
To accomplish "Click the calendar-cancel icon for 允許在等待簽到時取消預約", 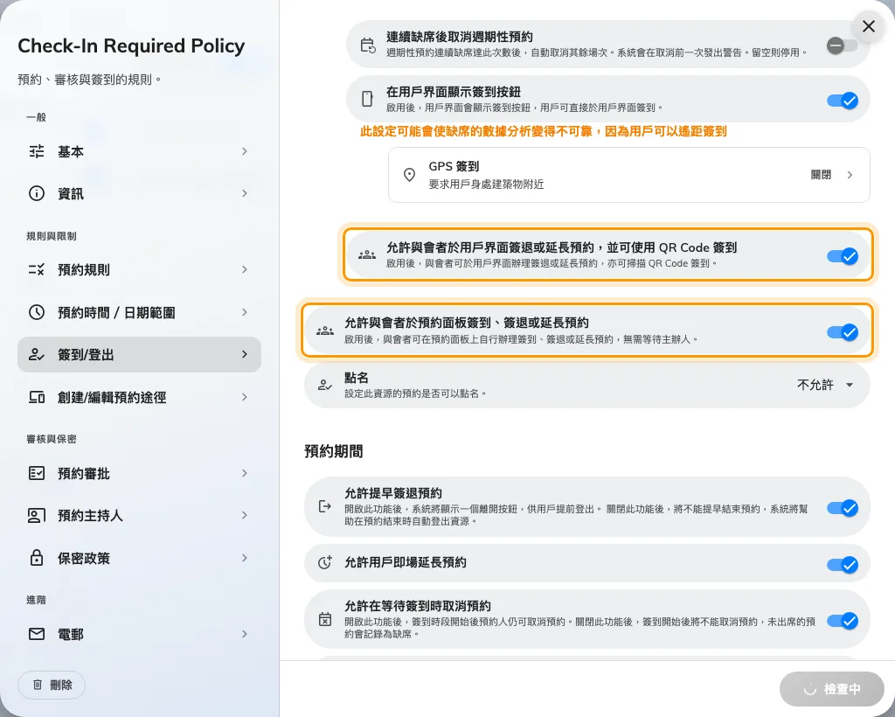I will pos(325,619).
